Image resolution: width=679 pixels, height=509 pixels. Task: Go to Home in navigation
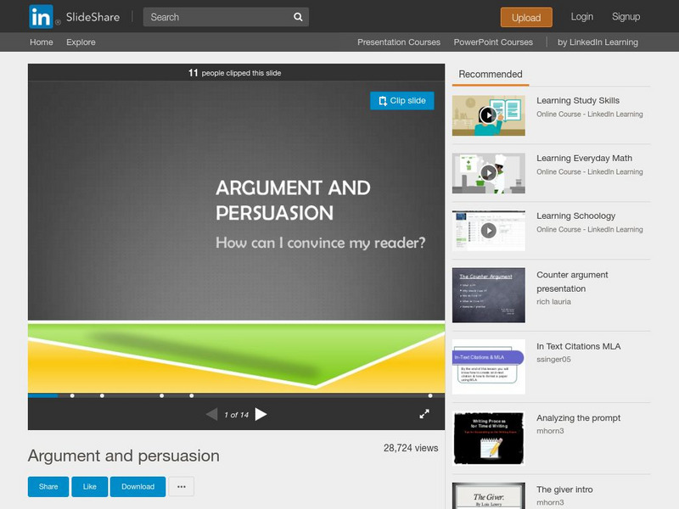41,42
